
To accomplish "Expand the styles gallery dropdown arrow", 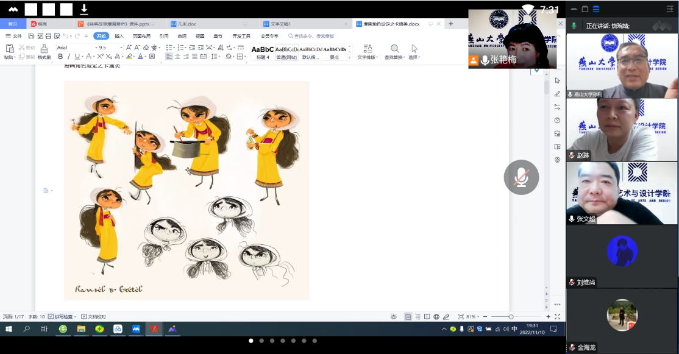I will pyautogui.click(x=349, y=57).
